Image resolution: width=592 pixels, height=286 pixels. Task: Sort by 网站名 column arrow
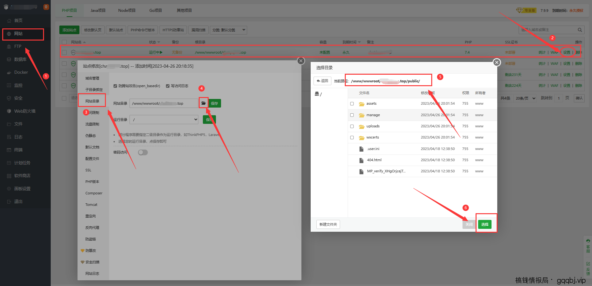pos(84,42)
